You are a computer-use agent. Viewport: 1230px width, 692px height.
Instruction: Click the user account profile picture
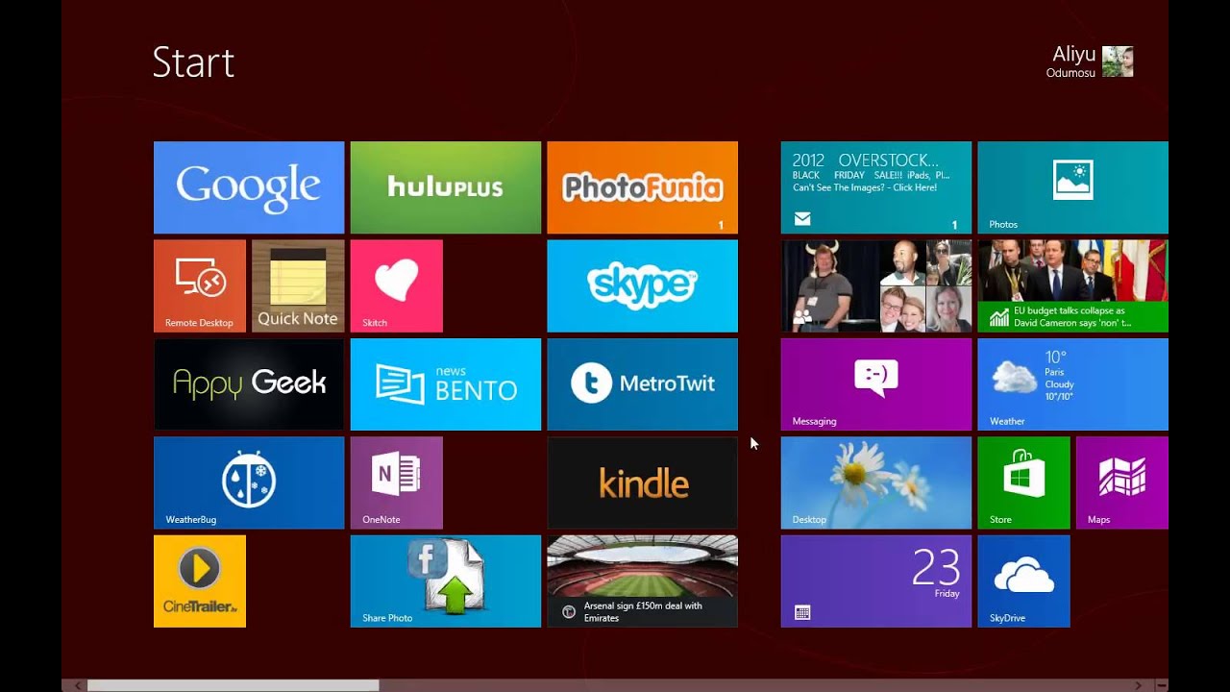(x=1118, y=62)
